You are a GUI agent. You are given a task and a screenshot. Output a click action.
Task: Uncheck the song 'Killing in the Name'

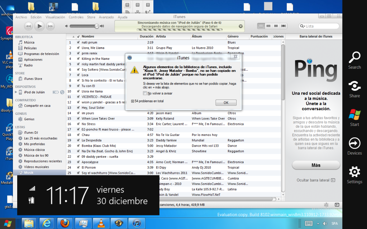(78, 59)
